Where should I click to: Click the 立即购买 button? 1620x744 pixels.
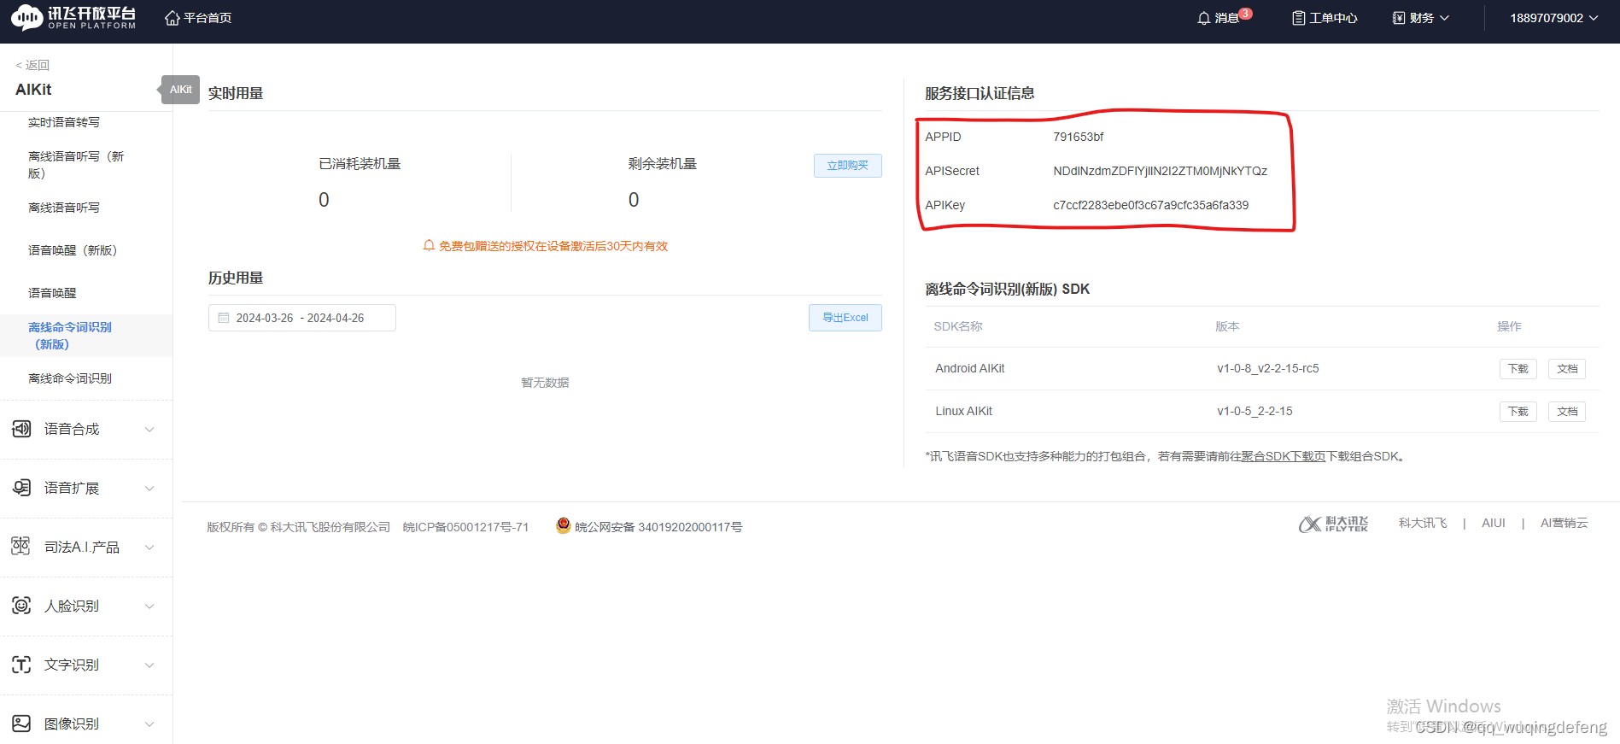pos(847,165)
